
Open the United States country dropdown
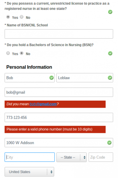click(29, 172)
